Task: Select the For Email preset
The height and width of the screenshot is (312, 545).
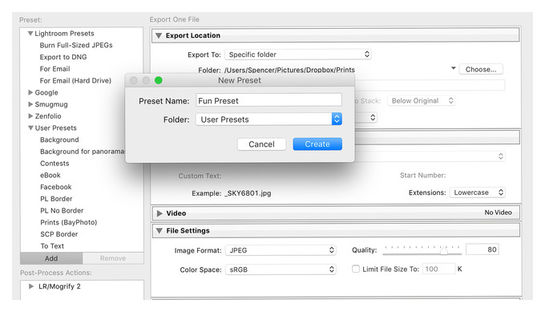Action: 55,69
